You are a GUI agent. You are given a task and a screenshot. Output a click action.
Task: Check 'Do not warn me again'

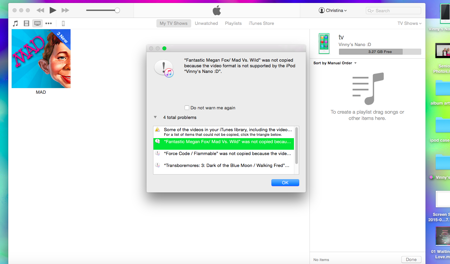pyautogui.click(x=187, y=108)
